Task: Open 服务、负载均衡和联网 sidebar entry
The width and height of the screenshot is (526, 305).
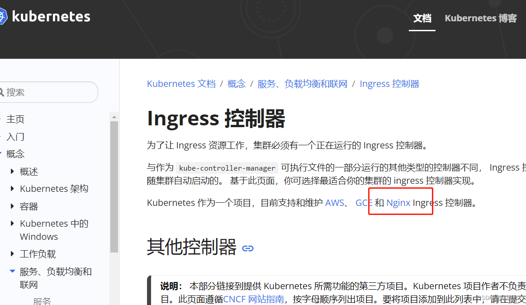Action: tap(56, 278)
